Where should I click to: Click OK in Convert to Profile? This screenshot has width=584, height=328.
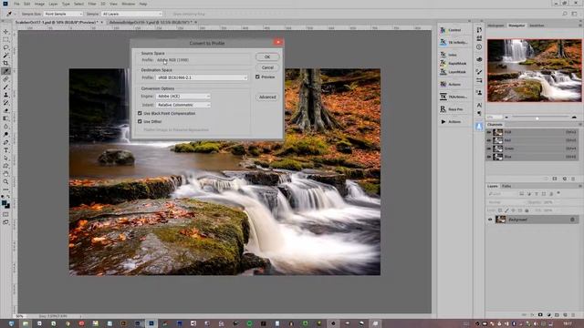267,56
